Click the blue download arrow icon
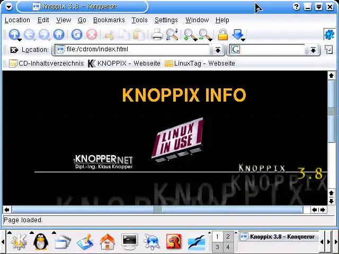This screenshot has height=254, width=339. pyautogui.click(x=237, y=34)
